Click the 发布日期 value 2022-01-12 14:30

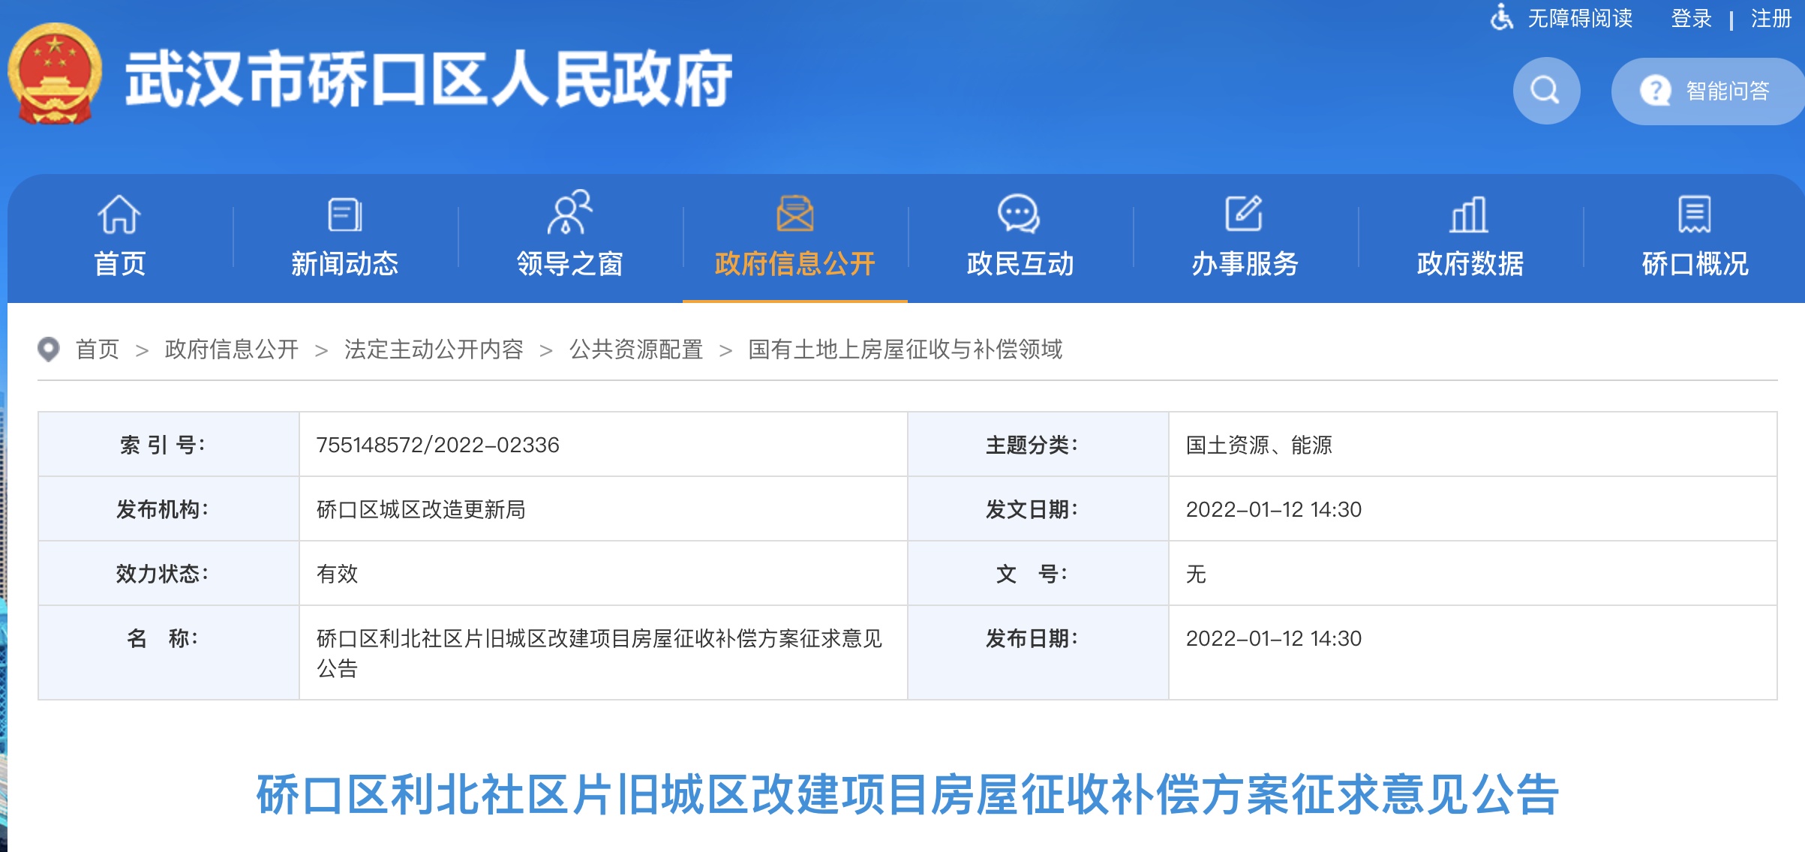point(1274,638)
